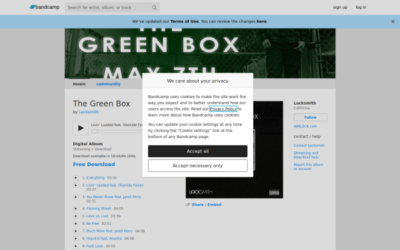Visit the IAMLOCK.com link
Image resolution: width=400 pixels, height=250 pixels.
click(x=305, y=126)
